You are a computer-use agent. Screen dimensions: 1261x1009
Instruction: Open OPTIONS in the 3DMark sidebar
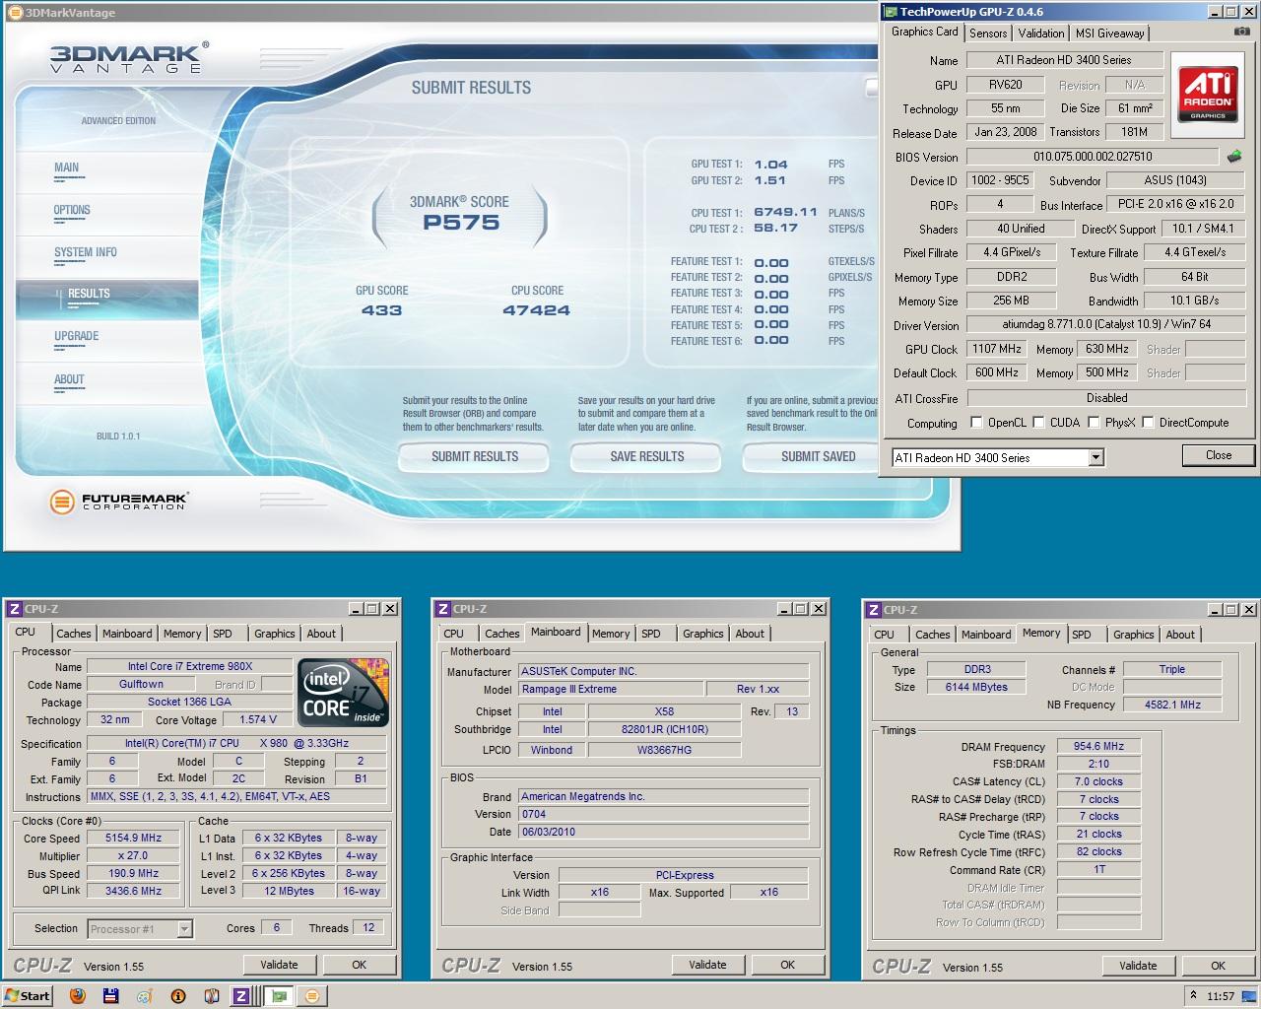click(x=72, y=210)
